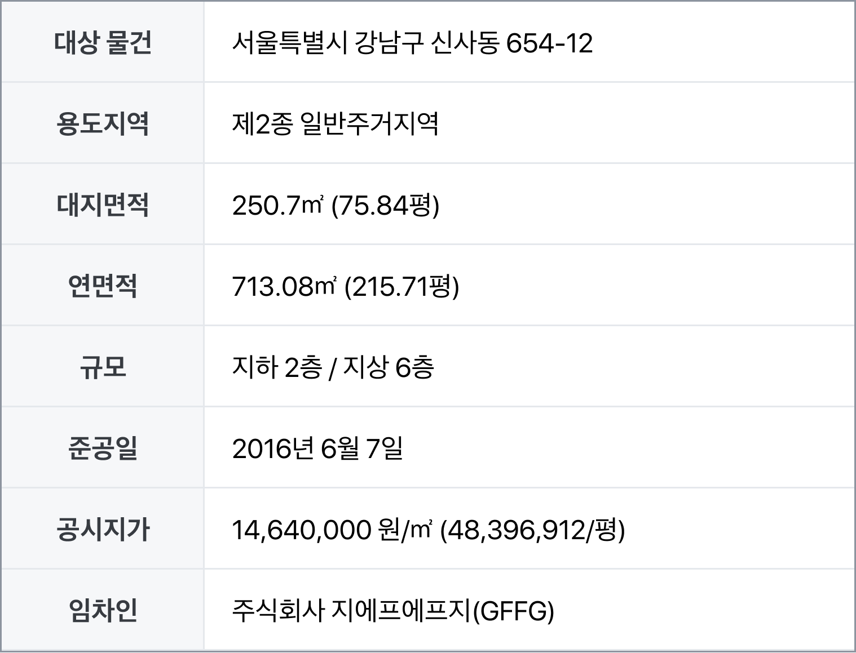Click the 연면적 row label
This screenshot has height=653, width=856.
(x=103, y=286)
